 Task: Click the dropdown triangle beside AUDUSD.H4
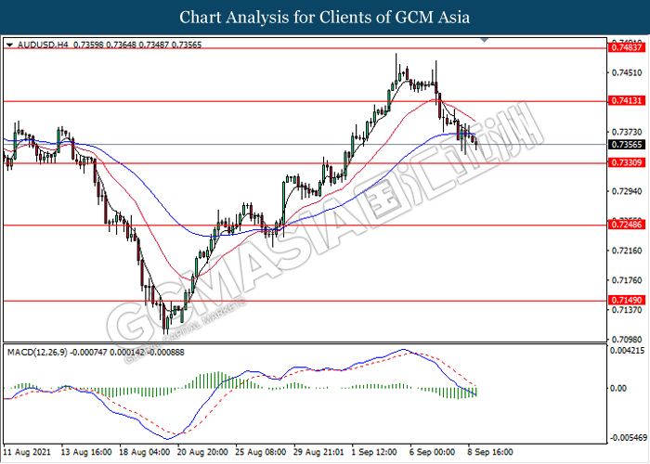10,45
